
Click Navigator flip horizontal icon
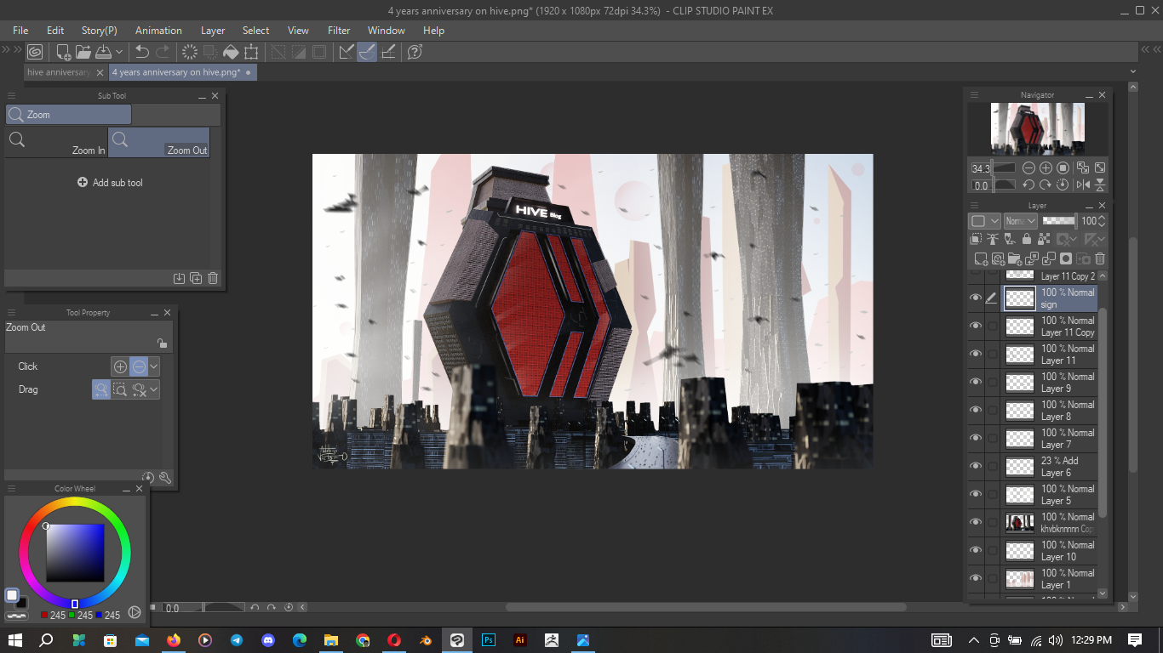(1083, 185)
